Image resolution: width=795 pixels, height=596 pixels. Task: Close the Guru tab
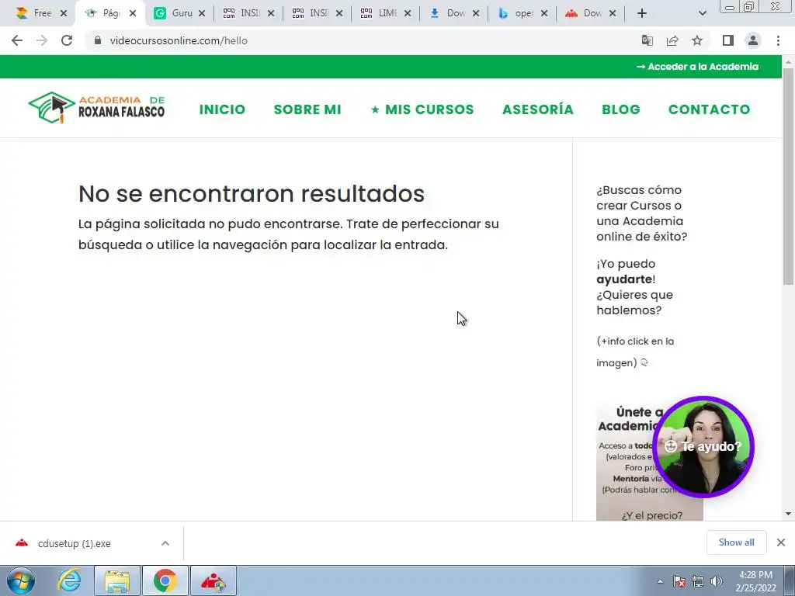click(x=202, y=13)
